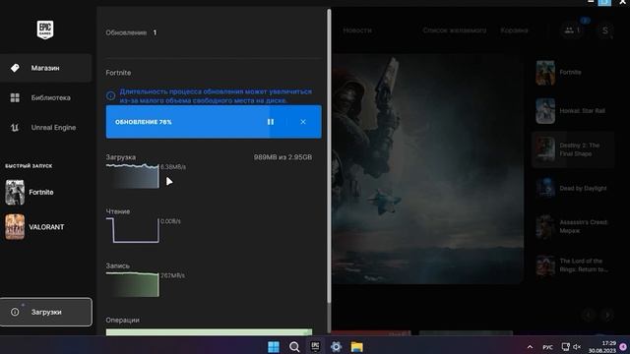The width and height of the screenshot is (630, 354).
Task: Select Honkai: Star Rail in carousel list
Action: pos(573,111)
